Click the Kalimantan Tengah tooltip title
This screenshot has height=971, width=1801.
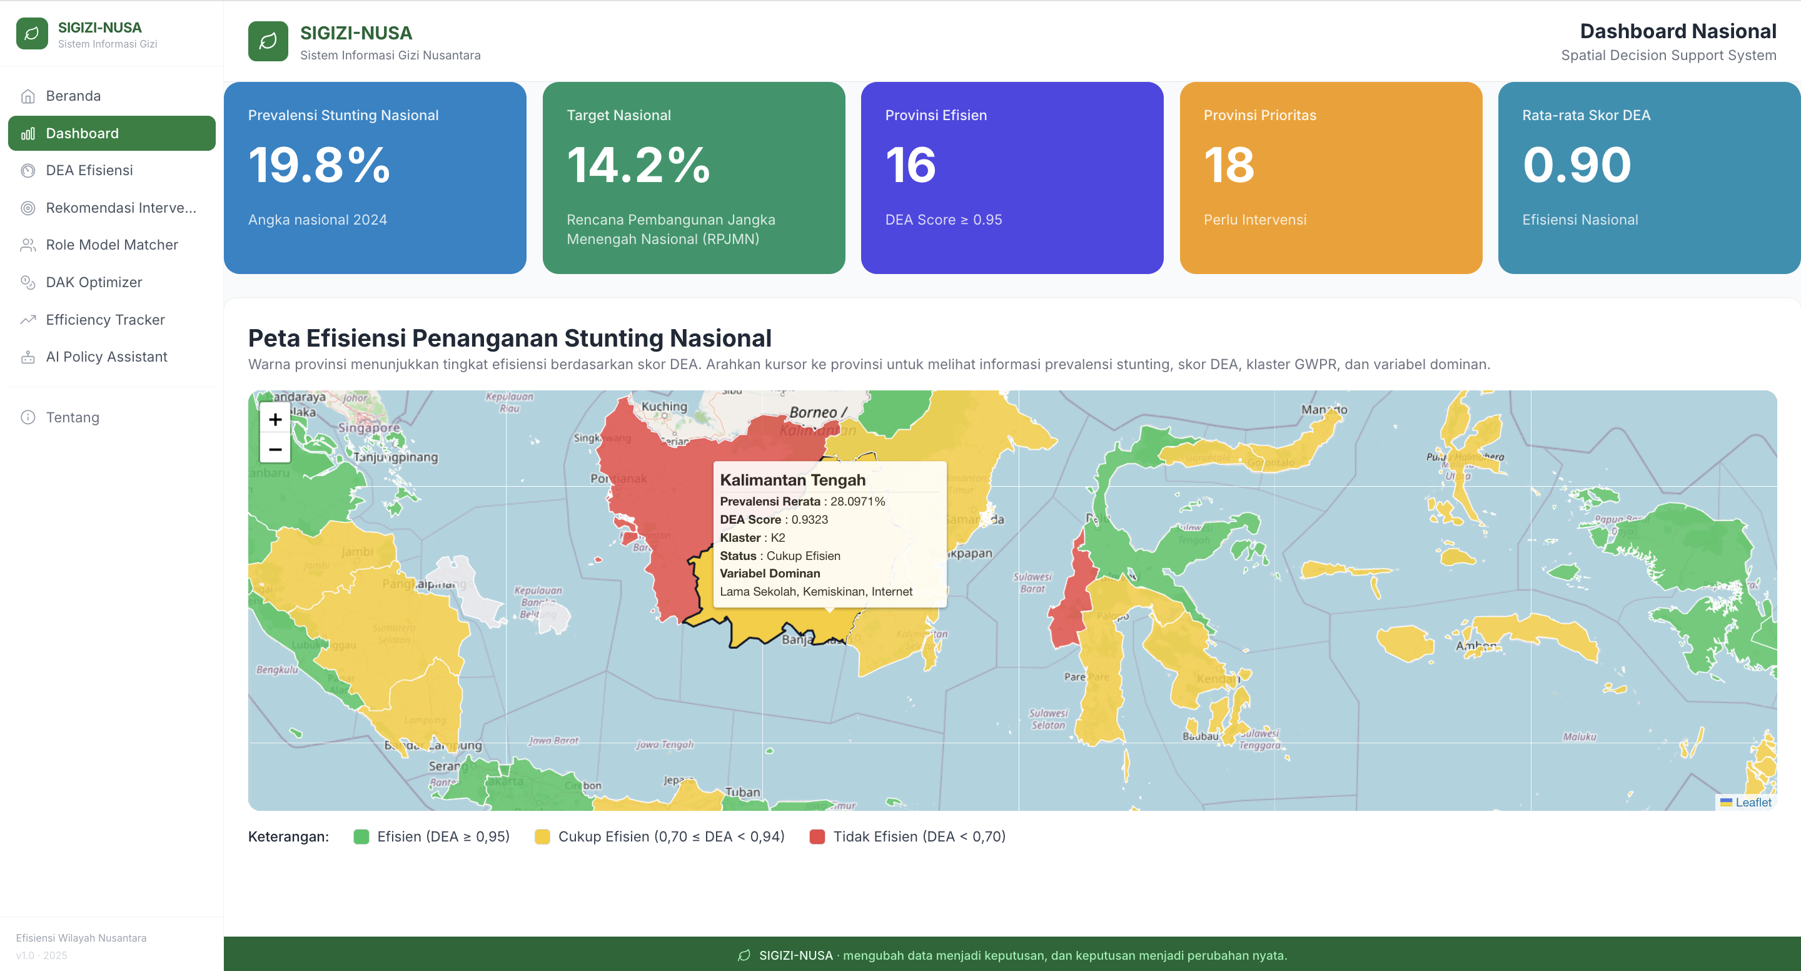click(793, 480)
